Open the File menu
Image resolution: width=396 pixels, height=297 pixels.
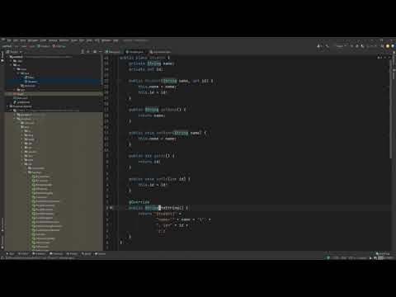pos(9,40)
